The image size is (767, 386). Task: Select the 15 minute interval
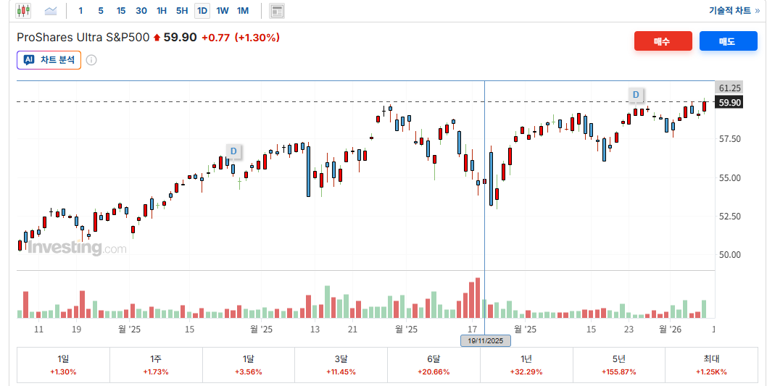[x=121, y=11]
